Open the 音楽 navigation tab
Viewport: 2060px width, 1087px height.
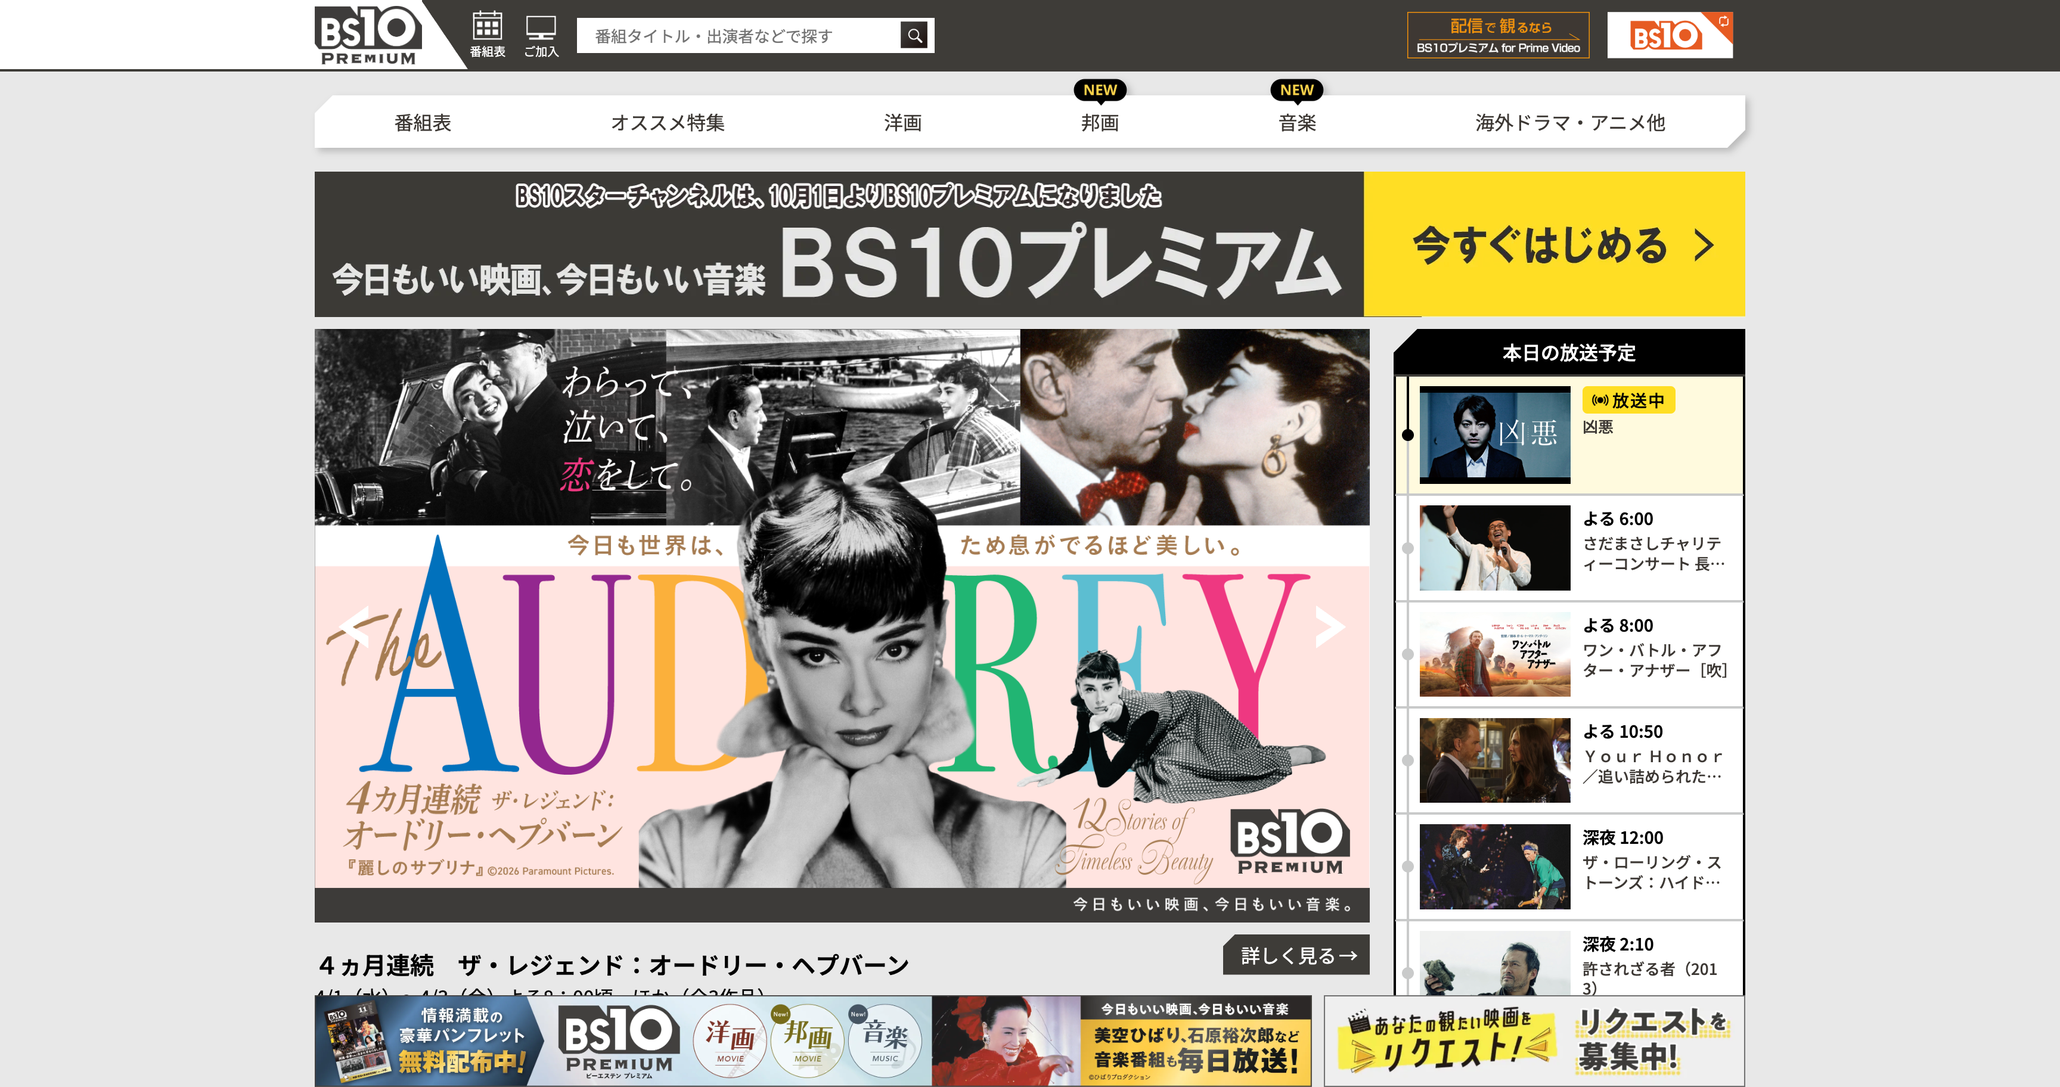[1297, 122]
